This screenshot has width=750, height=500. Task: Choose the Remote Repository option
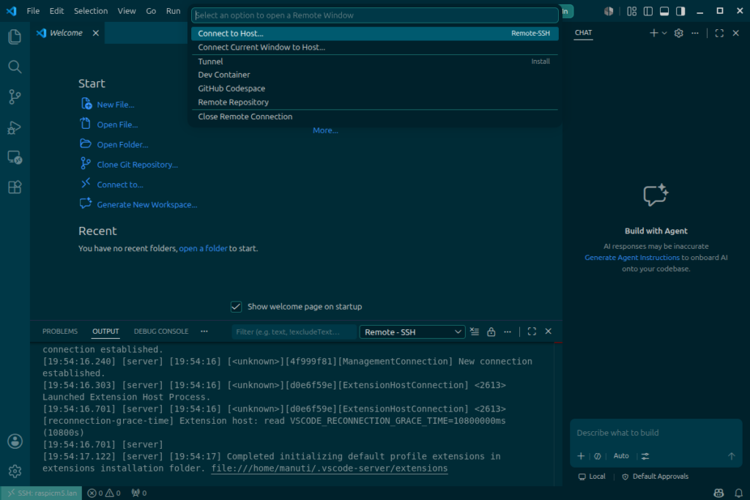374,102
